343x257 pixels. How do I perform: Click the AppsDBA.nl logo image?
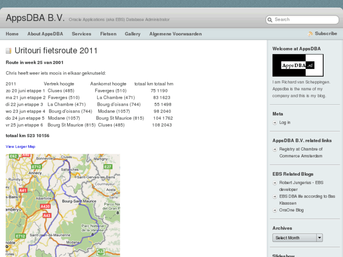[298, 65]
